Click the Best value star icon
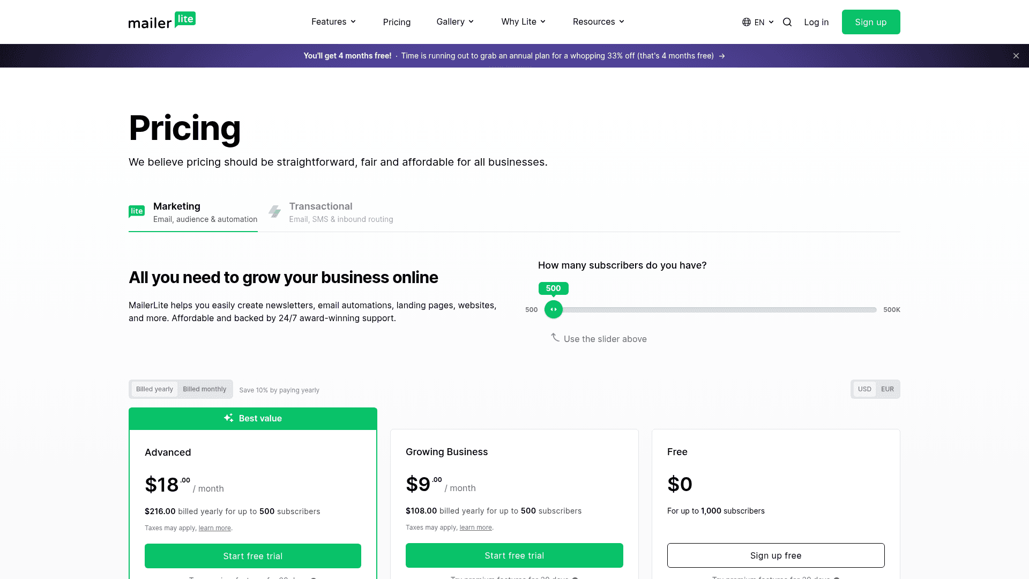 click(x=228, y=418)
